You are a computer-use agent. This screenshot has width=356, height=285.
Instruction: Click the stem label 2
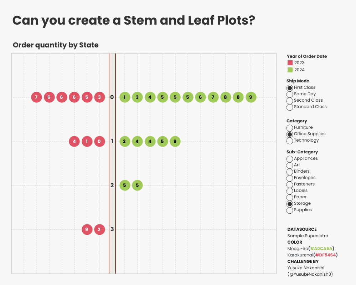(x=112, y=185)
